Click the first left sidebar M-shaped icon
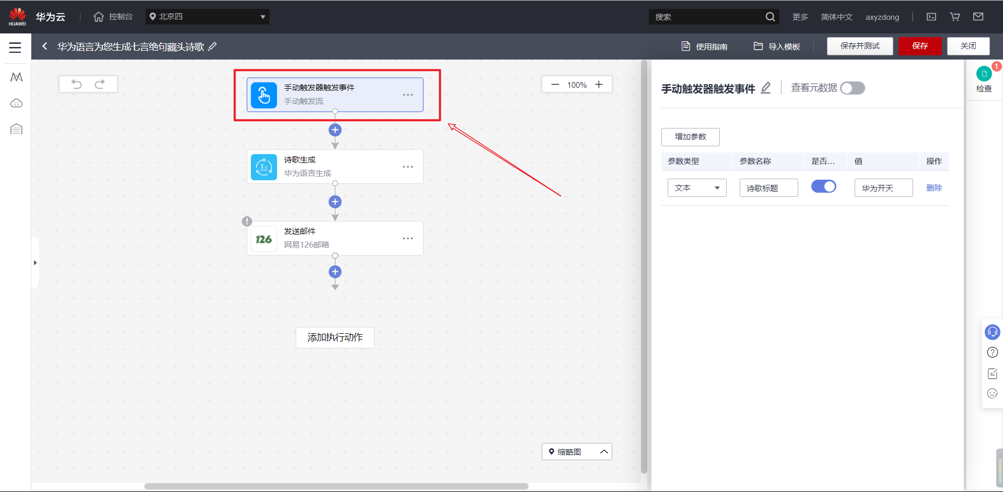 [16, 77]
